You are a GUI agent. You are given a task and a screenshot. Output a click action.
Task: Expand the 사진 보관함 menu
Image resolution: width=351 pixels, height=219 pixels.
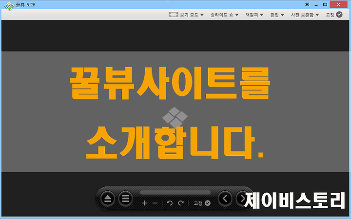pos(305,15)
